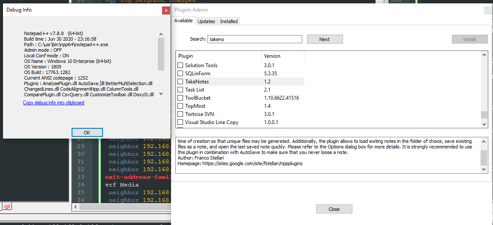Viewport: 493px width, 225px height.
Task: Click the Next search button
Action: click(325, 39)
